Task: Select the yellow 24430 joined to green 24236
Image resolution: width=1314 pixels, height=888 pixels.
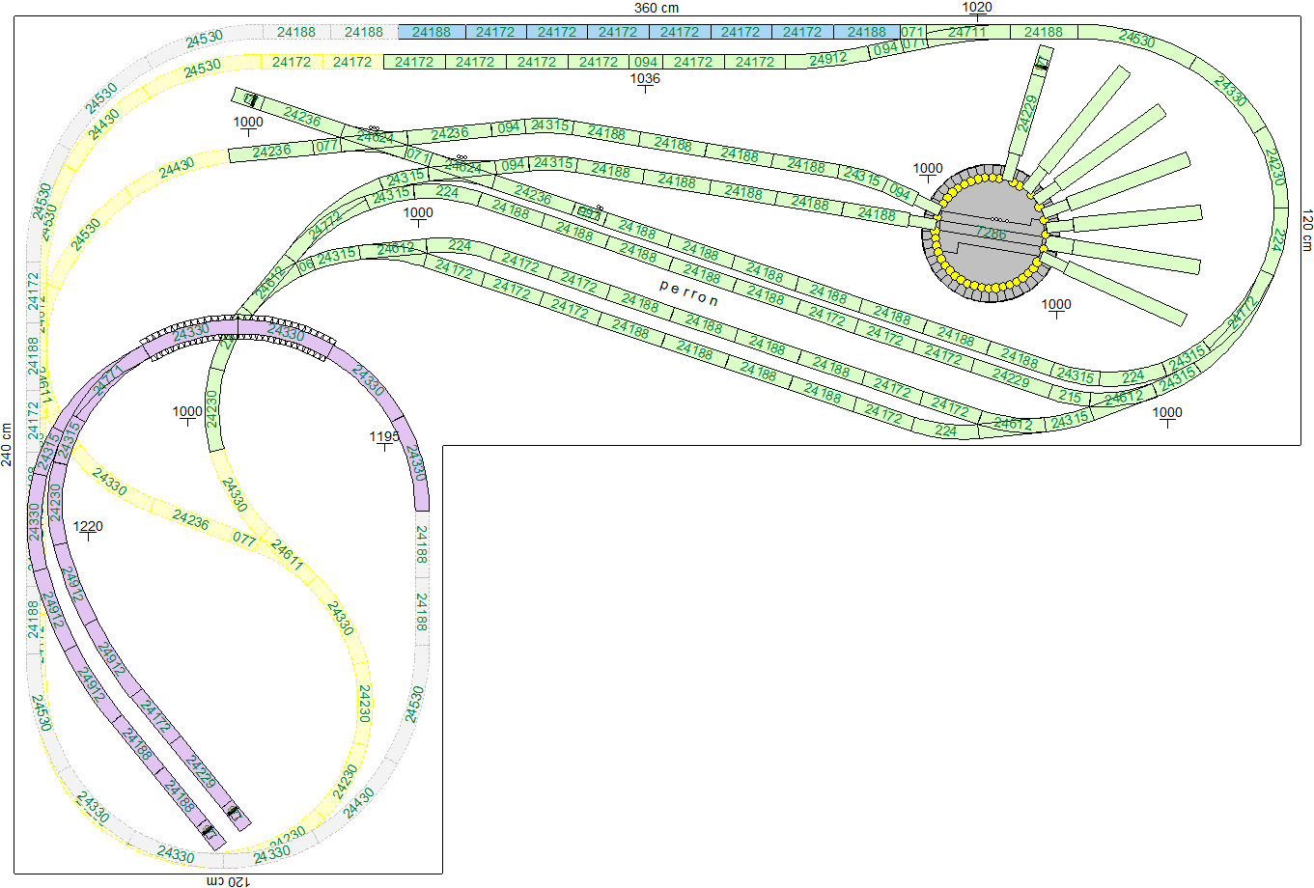Action: pos(177,169)
